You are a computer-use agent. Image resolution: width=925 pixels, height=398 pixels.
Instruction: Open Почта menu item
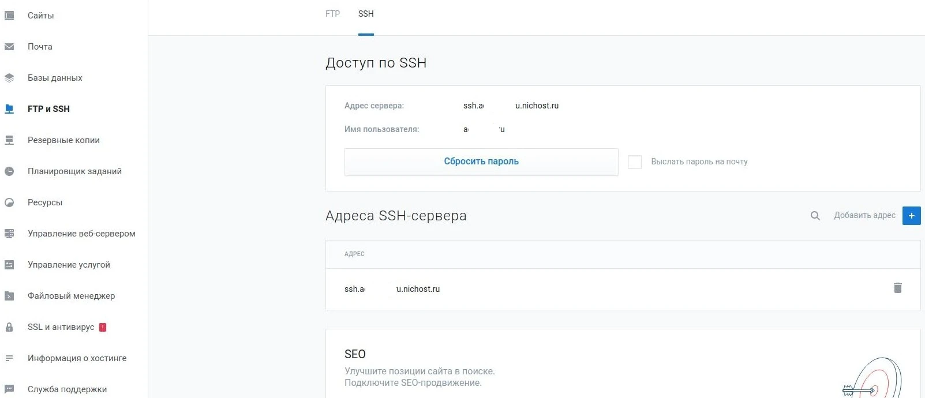[x=40, y=47]
